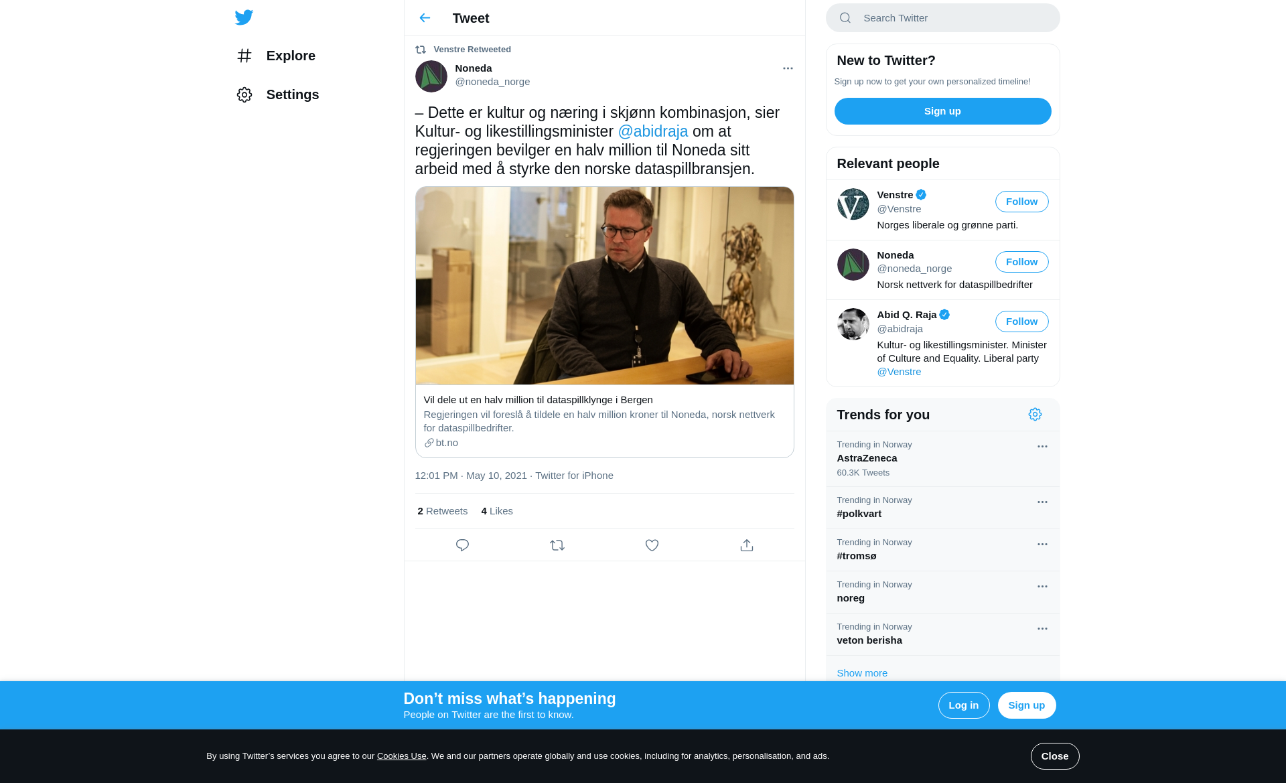View the 2 Retweets list
1286x783 pixels.
[442, 511]
